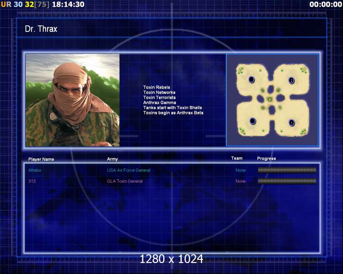Click the light-blue "30" overlay counter
The height and width of the screenshot is (274, 343).
point(18,5)
